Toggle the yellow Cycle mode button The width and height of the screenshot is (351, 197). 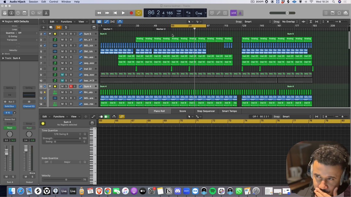(139, 13)
